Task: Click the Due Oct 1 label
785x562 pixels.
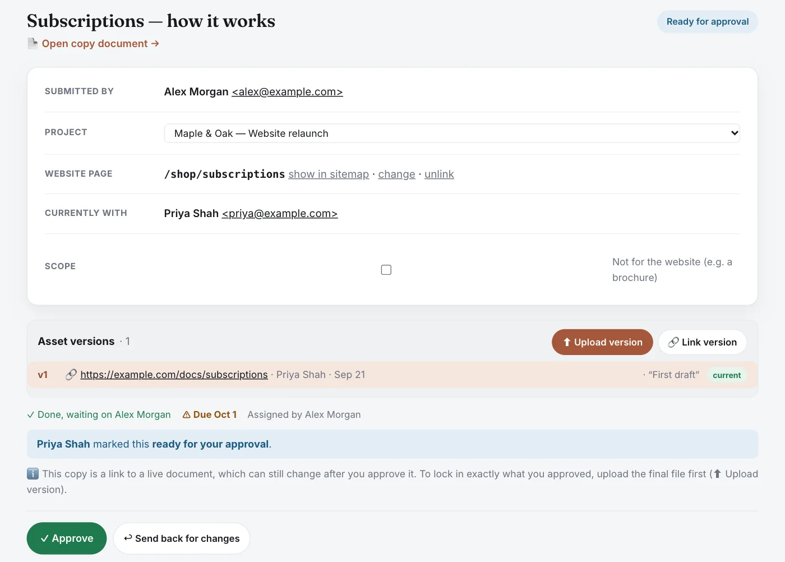Action: coord(215,415)
